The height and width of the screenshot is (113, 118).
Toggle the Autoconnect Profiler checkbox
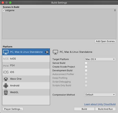[86, 74]
